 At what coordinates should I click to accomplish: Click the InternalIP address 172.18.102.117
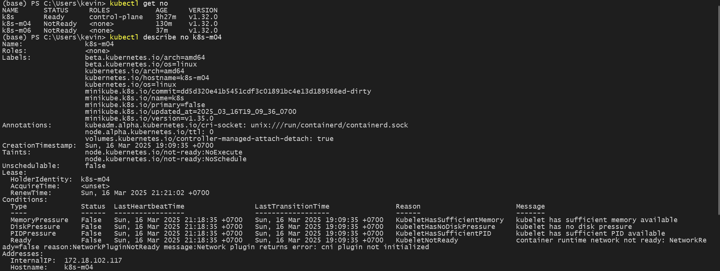click(93, 260)
